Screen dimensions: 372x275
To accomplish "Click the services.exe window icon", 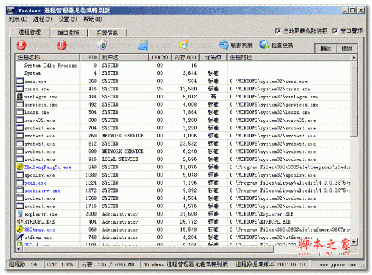I will point(20,104).
